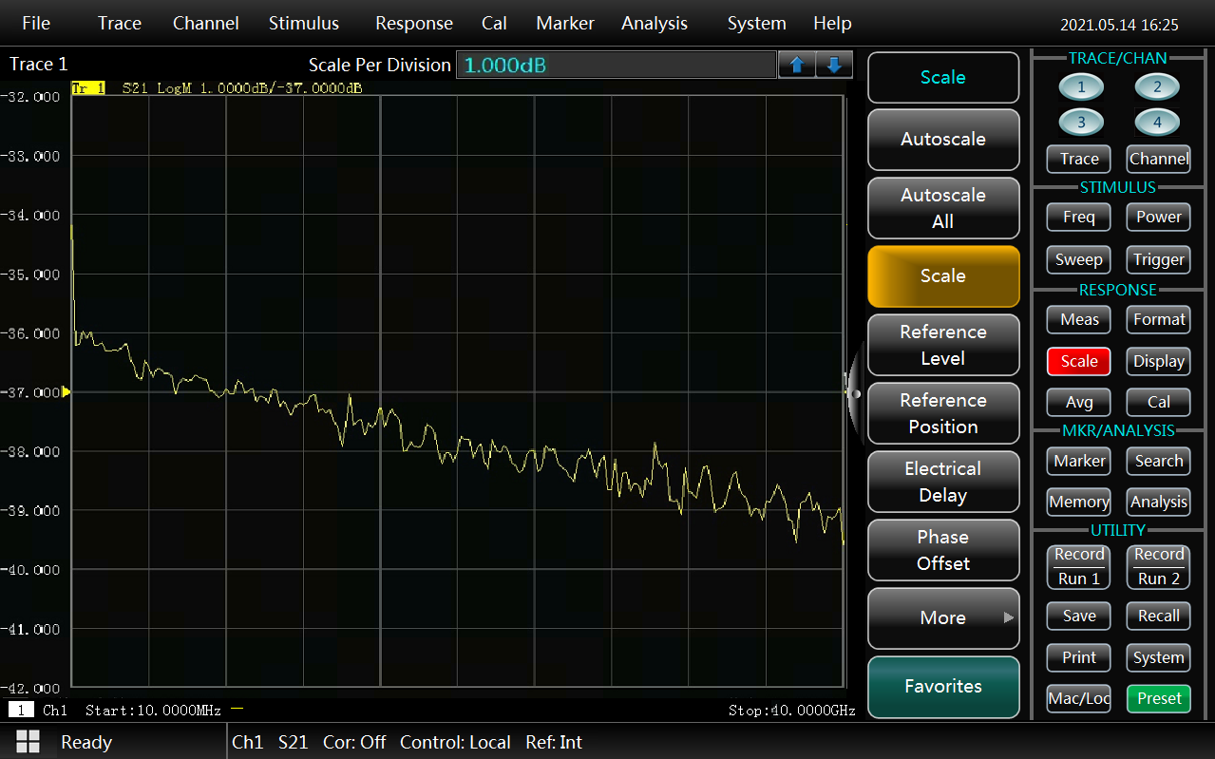The height and width of the screenshot is (759, 1215).
Task: Toggle Mac/Loc control mode
Action: 1078,698
